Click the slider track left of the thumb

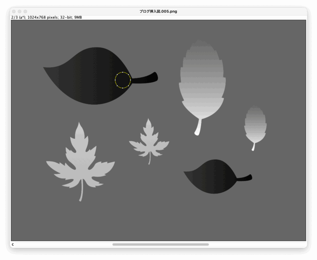tap(62, 245)
